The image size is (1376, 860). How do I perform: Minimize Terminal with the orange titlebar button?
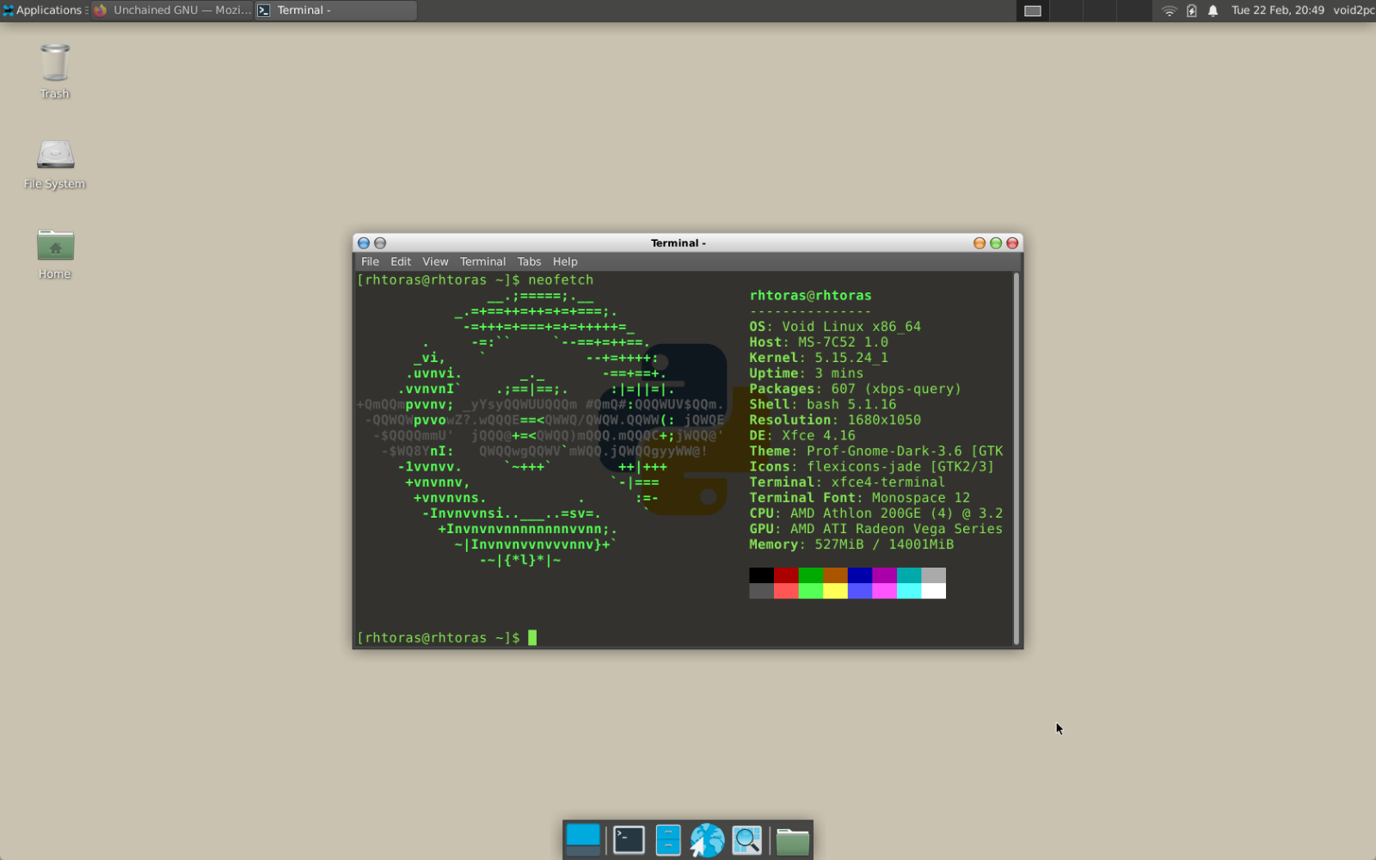(x=980, y=243)
